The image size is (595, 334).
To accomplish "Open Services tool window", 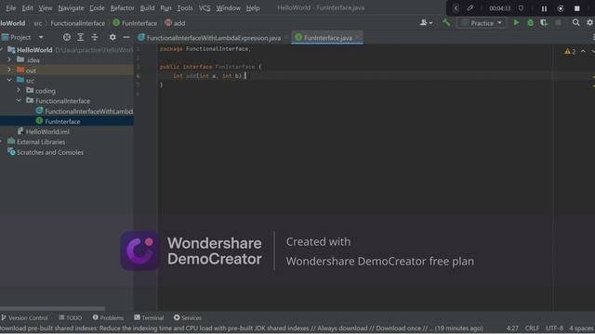I will pyautogui.click(x=188, y=317).
